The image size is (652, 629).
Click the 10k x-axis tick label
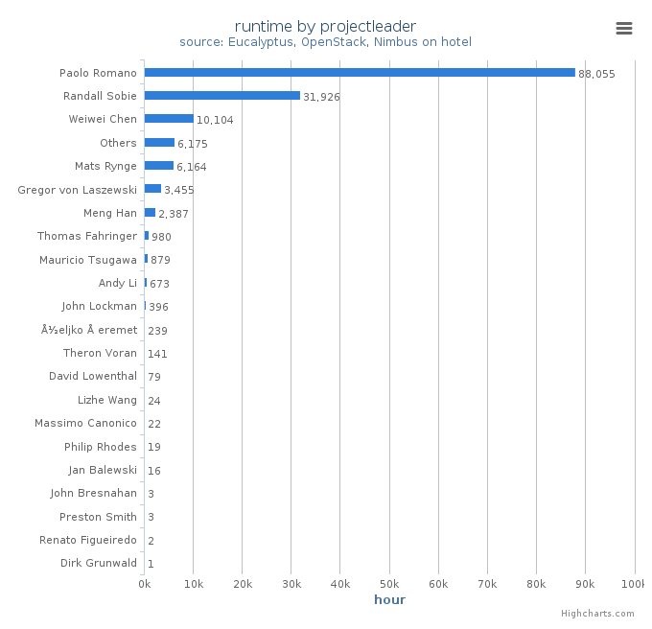[x=194, y=584]
